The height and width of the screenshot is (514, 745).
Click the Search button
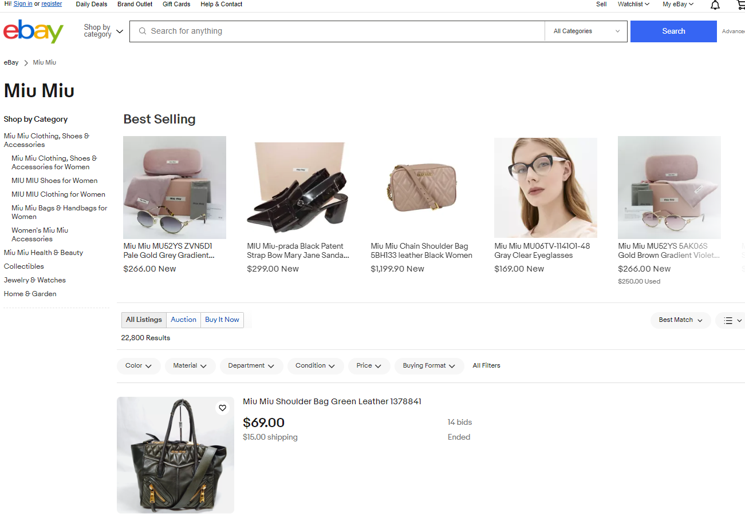[x=673, y=31]
